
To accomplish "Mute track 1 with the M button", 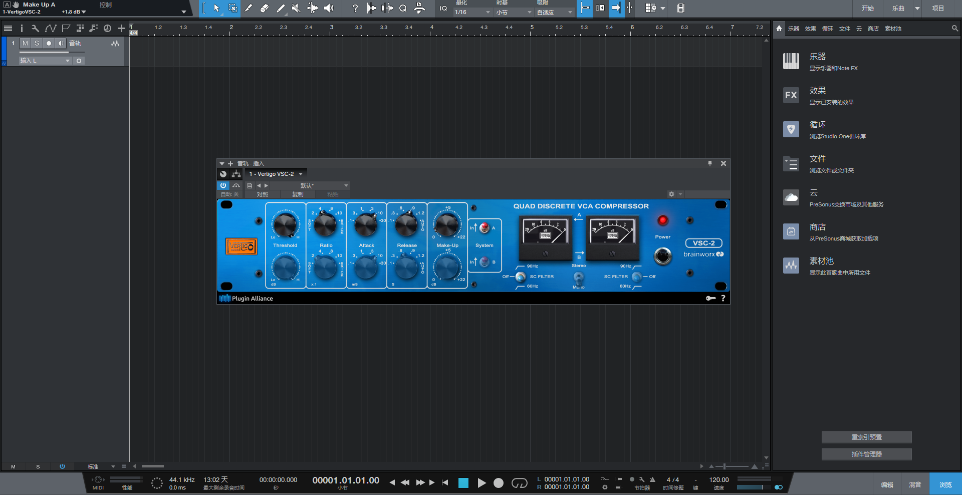I will coord(25,43).
